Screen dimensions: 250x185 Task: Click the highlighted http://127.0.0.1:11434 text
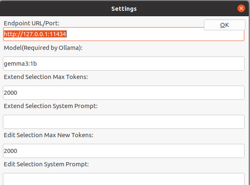coord(35,34)
